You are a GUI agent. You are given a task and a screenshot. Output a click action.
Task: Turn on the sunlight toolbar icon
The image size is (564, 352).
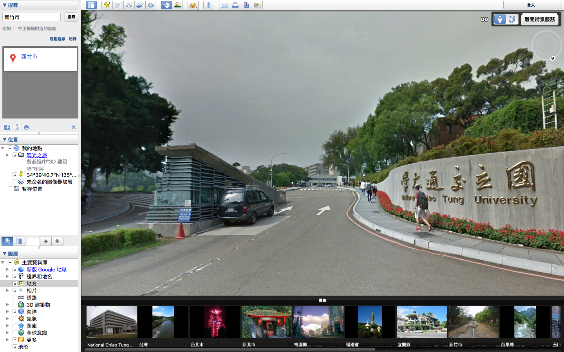tap(178, 5)
